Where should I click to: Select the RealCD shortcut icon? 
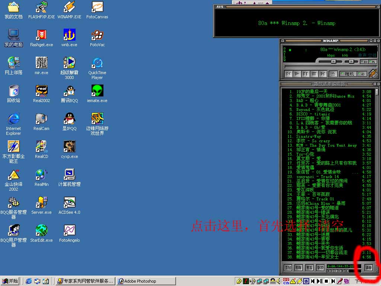[x=42, y=150]
